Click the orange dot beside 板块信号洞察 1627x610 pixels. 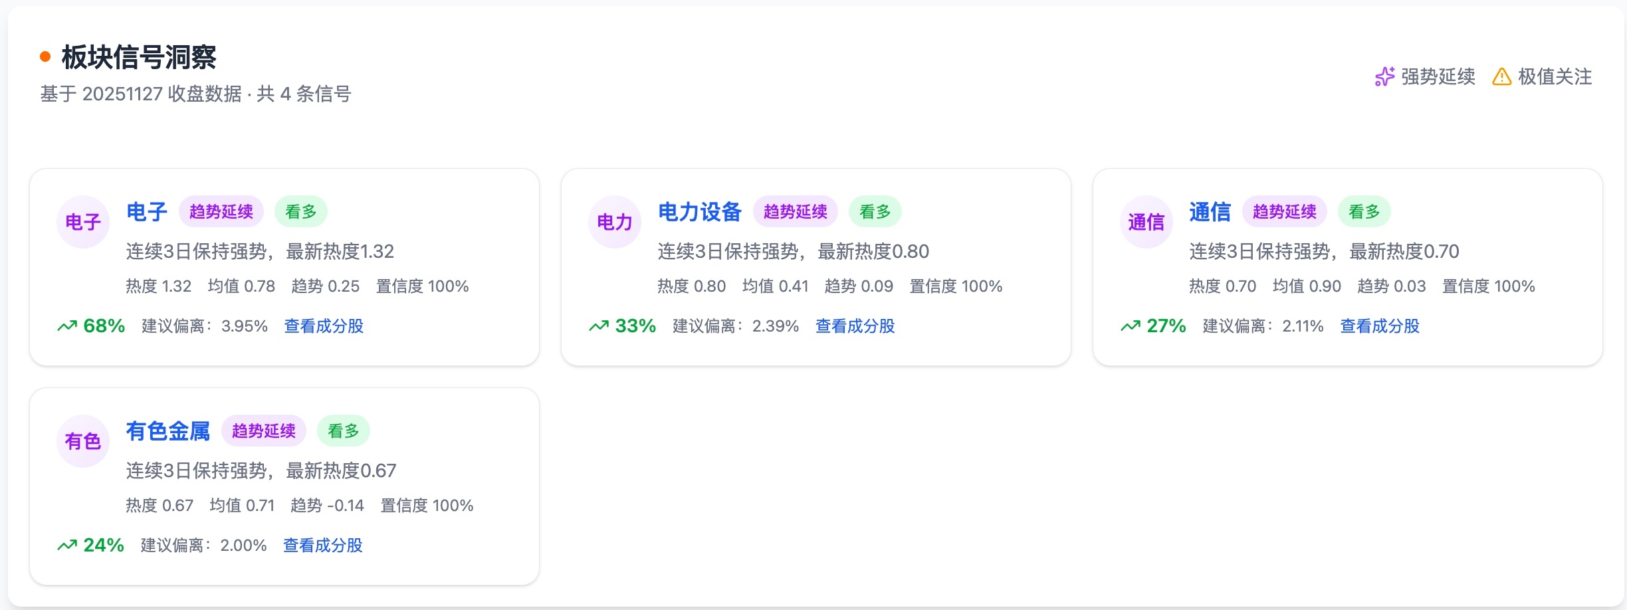[45, 57]
